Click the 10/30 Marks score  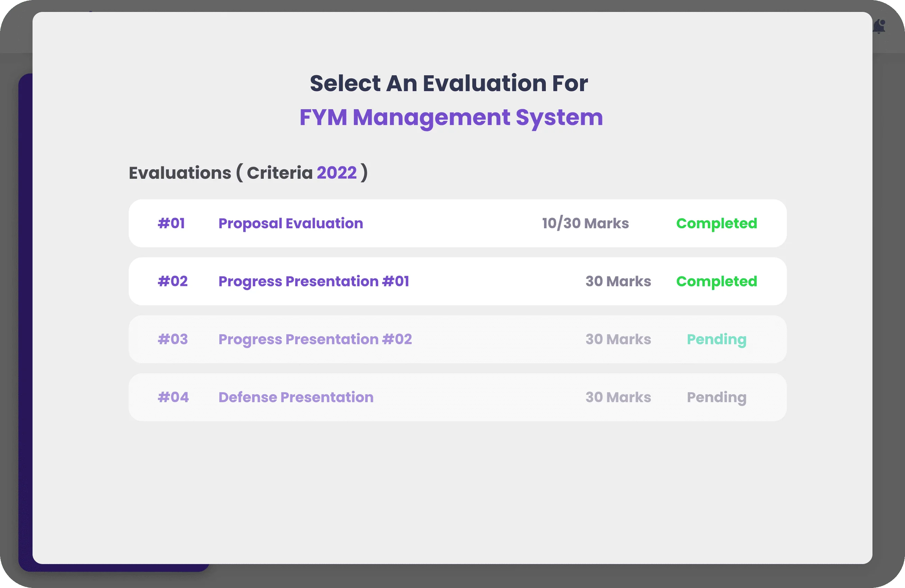click(585, 223)
